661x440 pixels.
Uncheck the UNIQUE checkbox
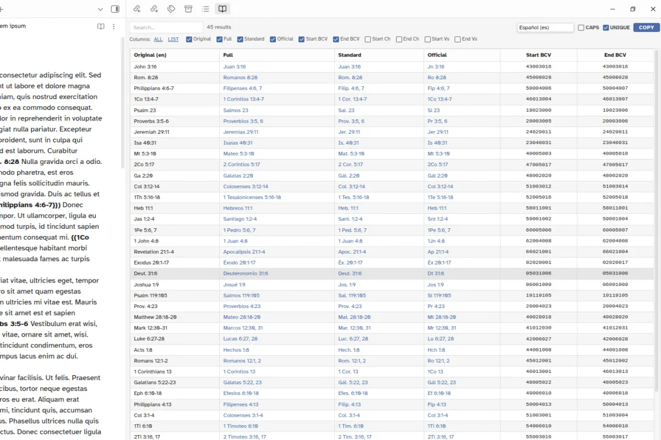606,28
